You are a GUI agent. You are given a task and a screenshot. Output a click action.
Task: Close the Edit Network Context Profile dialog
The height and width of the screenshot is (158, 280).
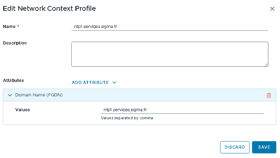pyautogui.click(x=272, y=9)
